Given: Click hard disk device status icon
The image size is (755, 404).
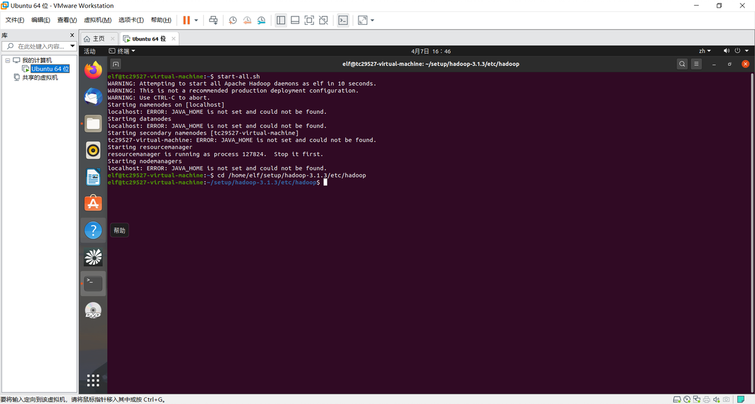Looking at the screenshot, I should pos(676,399).
